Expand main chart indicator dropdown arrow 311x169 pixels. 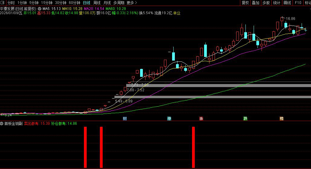coord(40,9)
